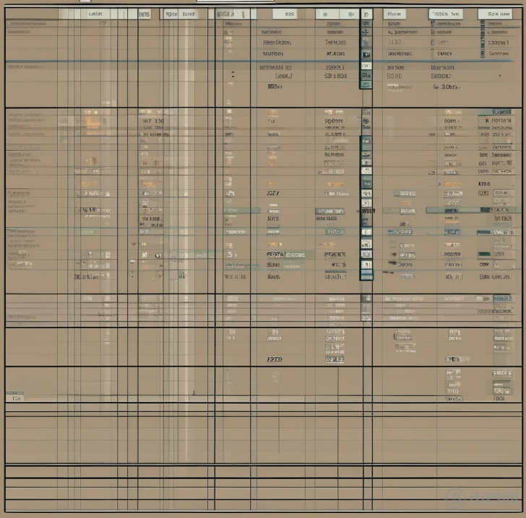Expand the small arrow marker in the middle column
This screenshot has width=526, height=518.
click(x=233, y=74)
